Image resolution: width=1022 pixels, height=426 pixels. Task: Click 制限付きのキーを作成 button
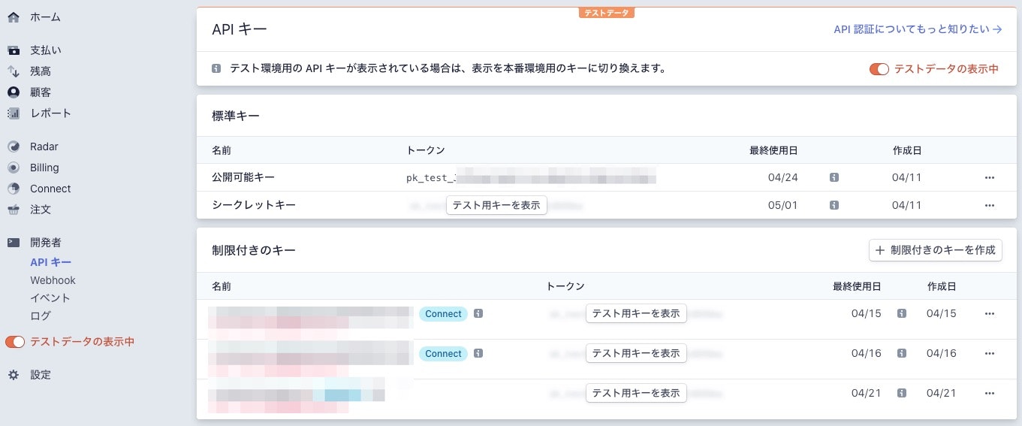tap(936, 250)
